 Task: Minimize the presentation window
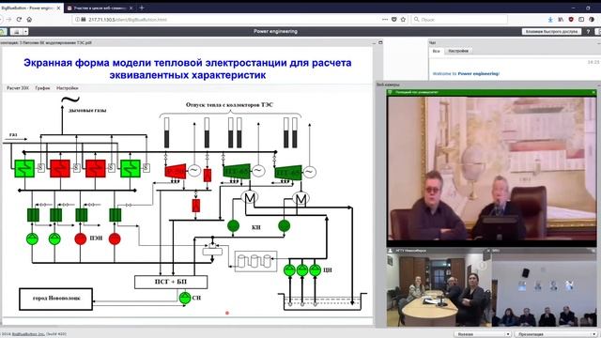tap(374, 43)
